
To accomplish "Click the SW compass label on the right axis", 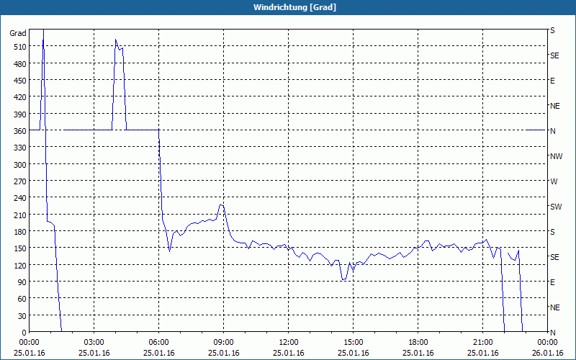I will 556,207.
